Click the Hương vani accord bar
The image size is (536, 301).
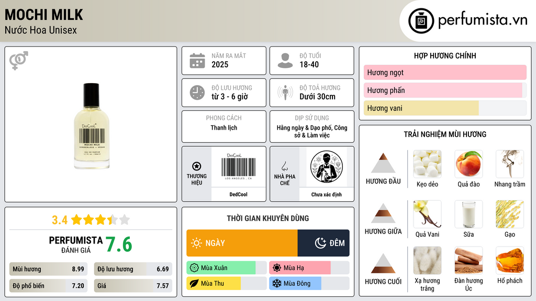click(445, 108)
